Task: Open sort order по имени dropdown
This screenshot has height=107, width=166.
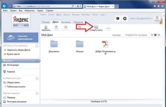Action: point(142,35)
